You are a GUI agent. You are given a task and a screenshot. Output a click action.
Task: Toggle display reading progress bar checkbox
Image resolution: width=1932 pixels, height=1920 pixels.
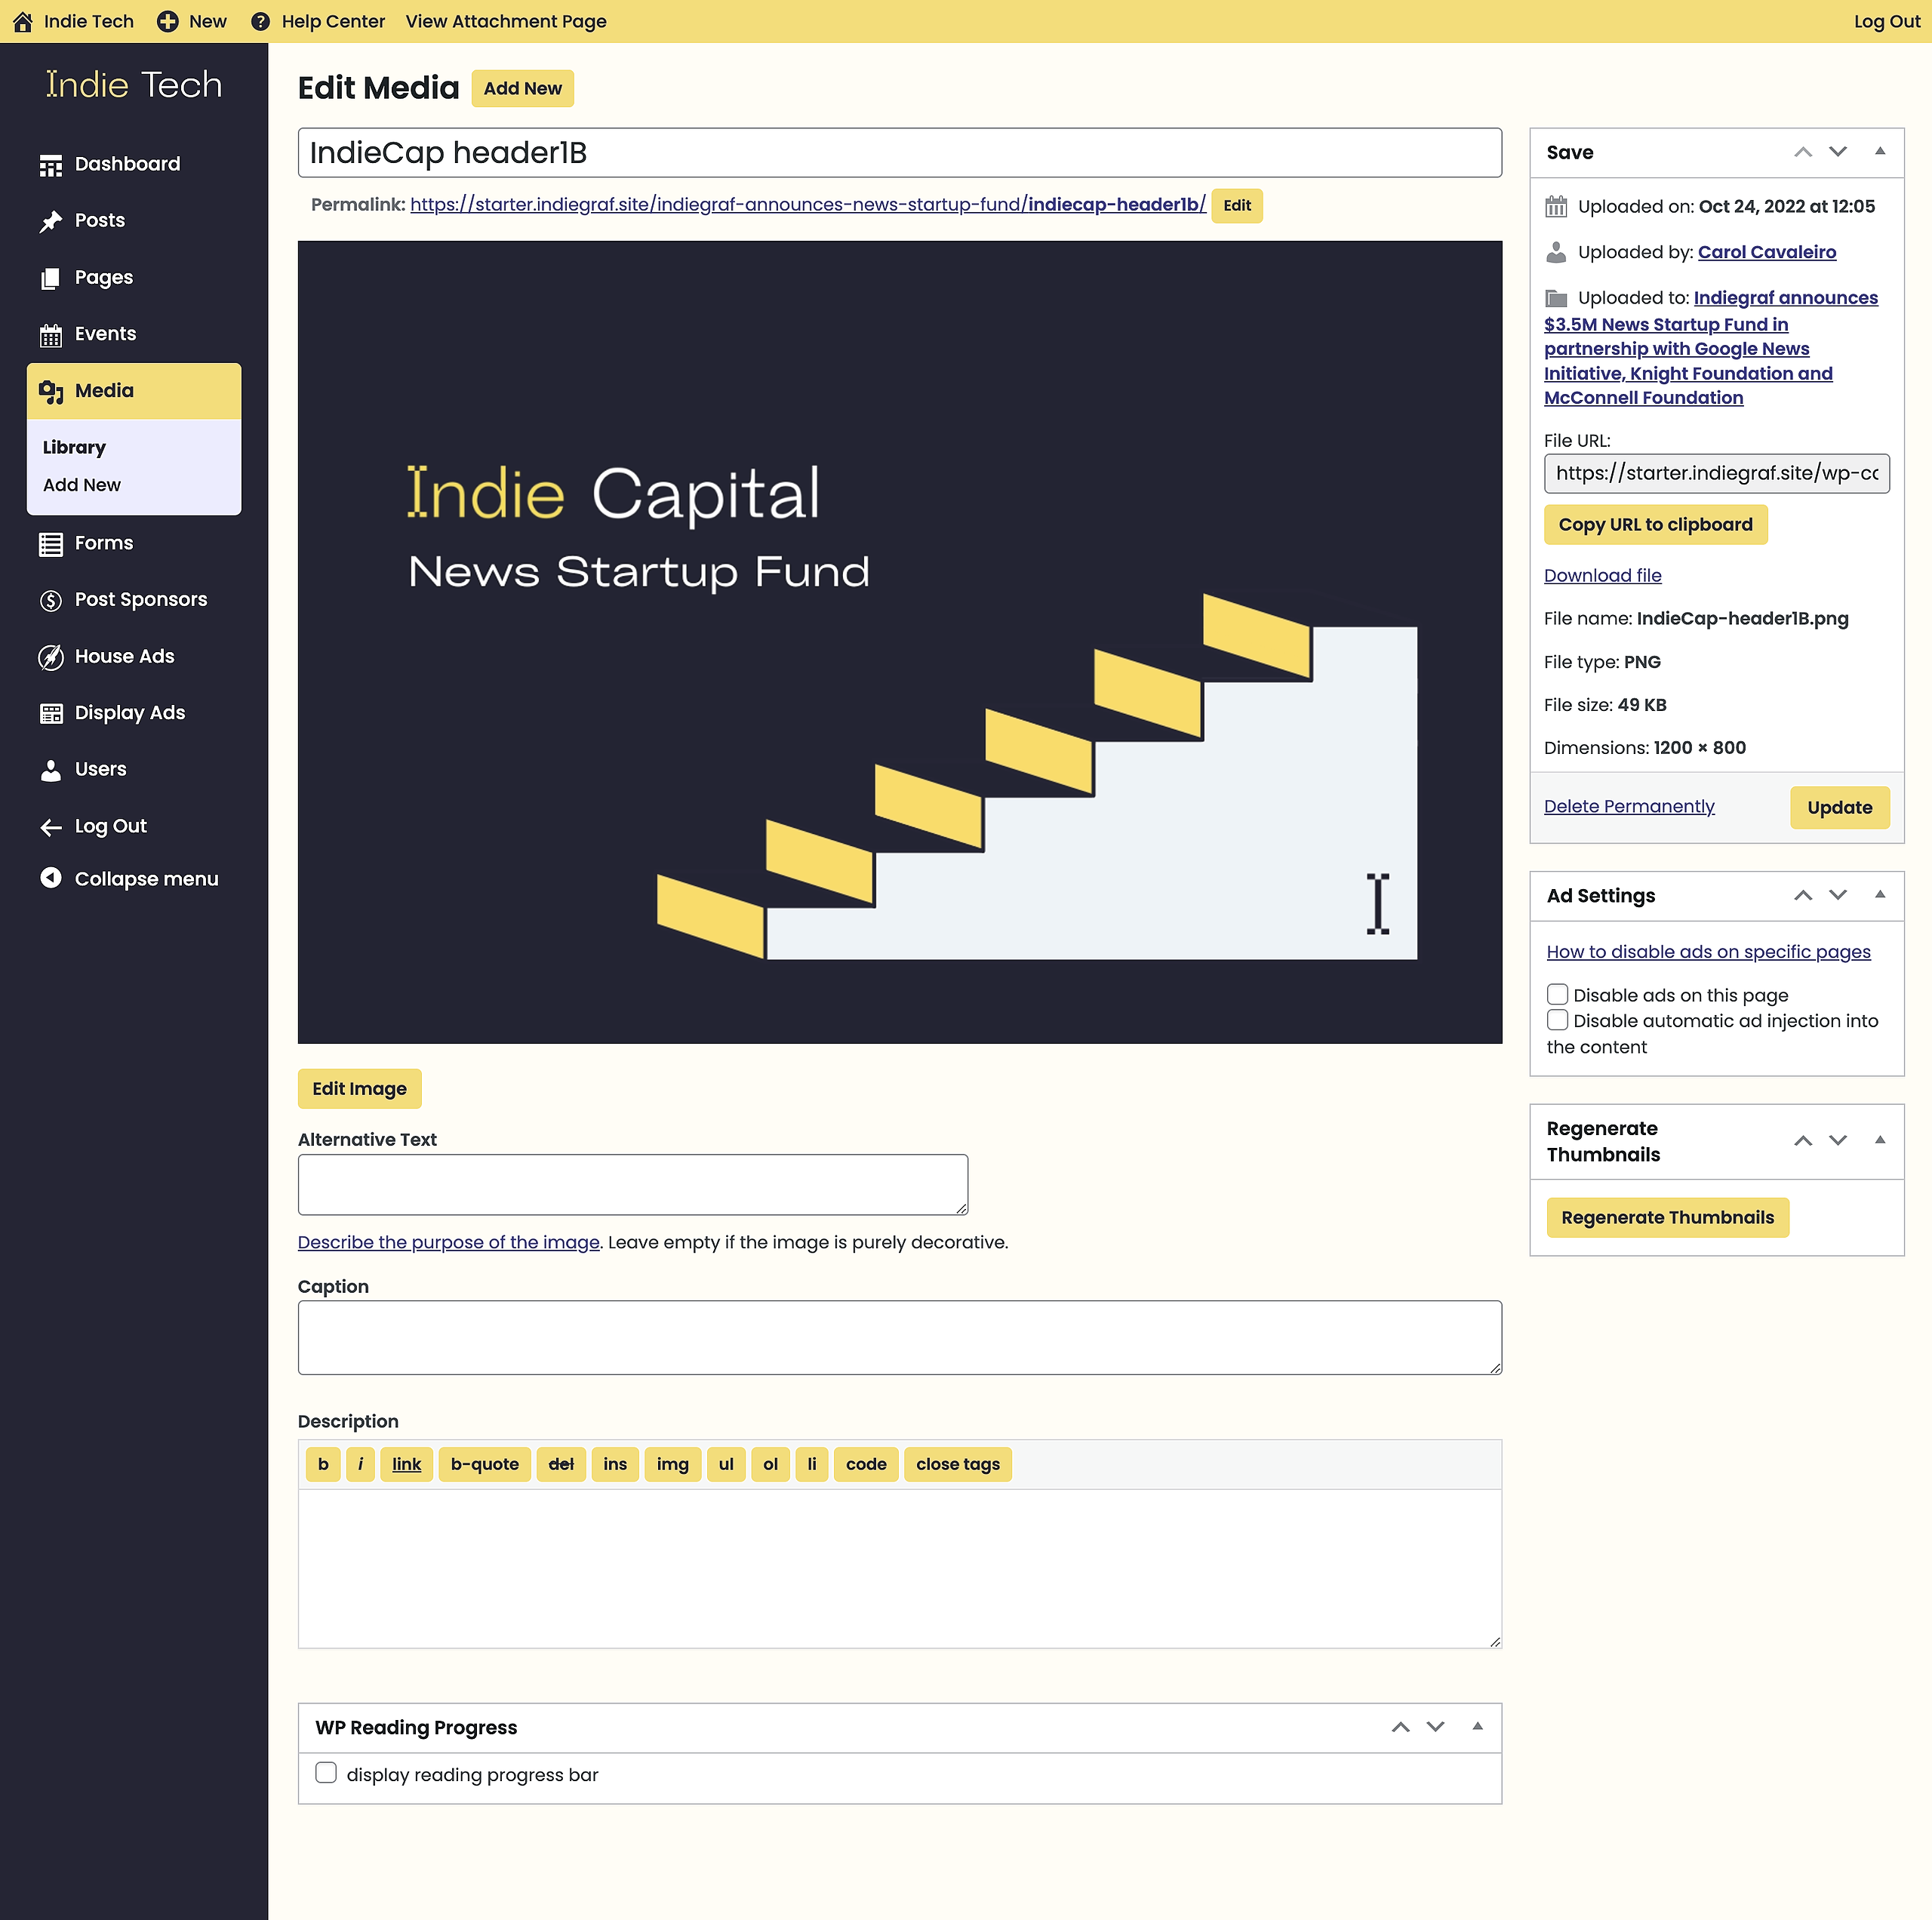pyautogui.click(x=326, y=1773)
